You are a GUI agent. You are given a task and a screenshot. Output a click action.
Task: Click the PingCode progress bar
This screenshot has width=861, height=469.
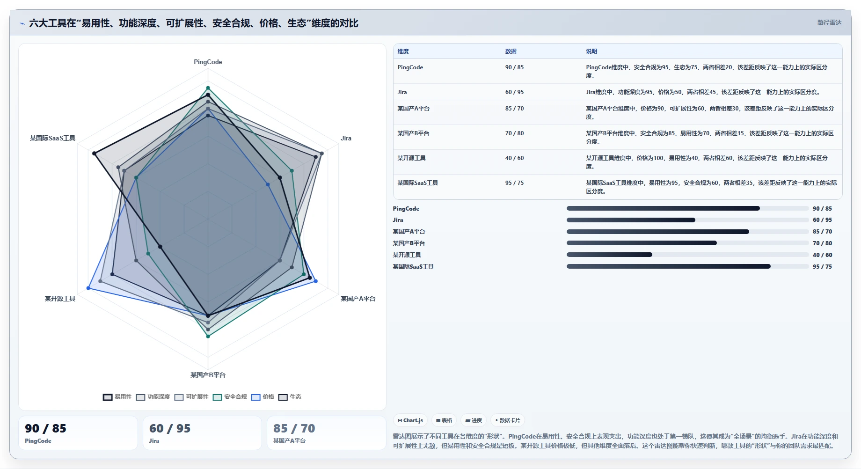pyautogui.click(x=687, y=208)
